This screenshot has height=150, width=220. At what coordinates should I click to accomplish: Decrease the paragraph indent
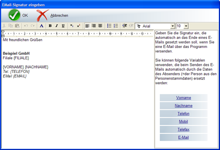click(x=131, y=26)
